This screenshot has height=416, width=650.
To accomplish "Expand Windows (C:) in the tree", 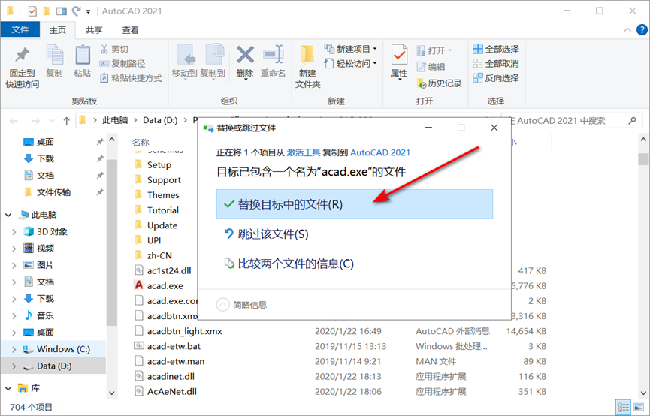I will pos(14,349).
